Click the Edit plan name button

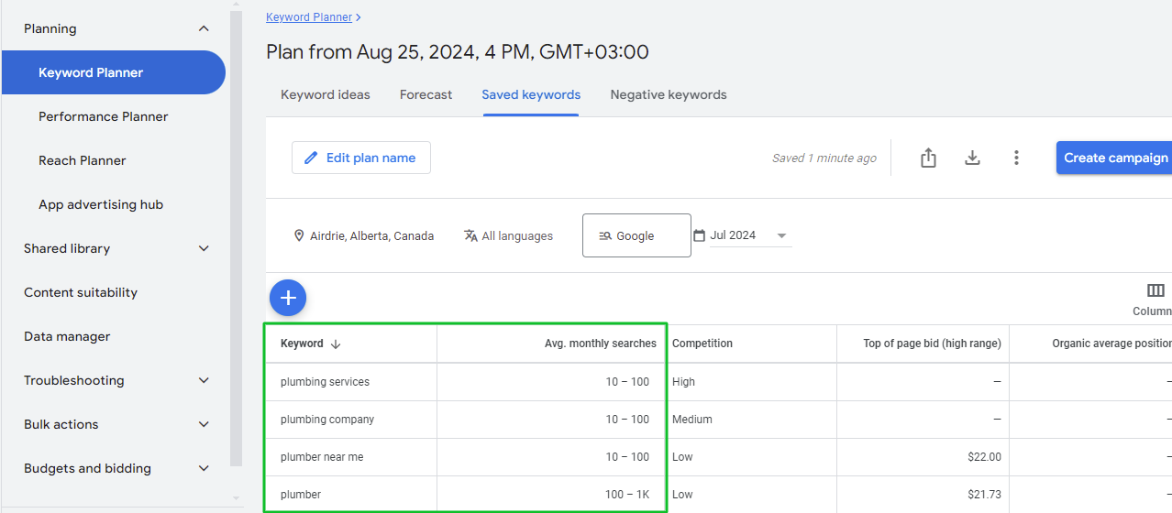(361, 158)
